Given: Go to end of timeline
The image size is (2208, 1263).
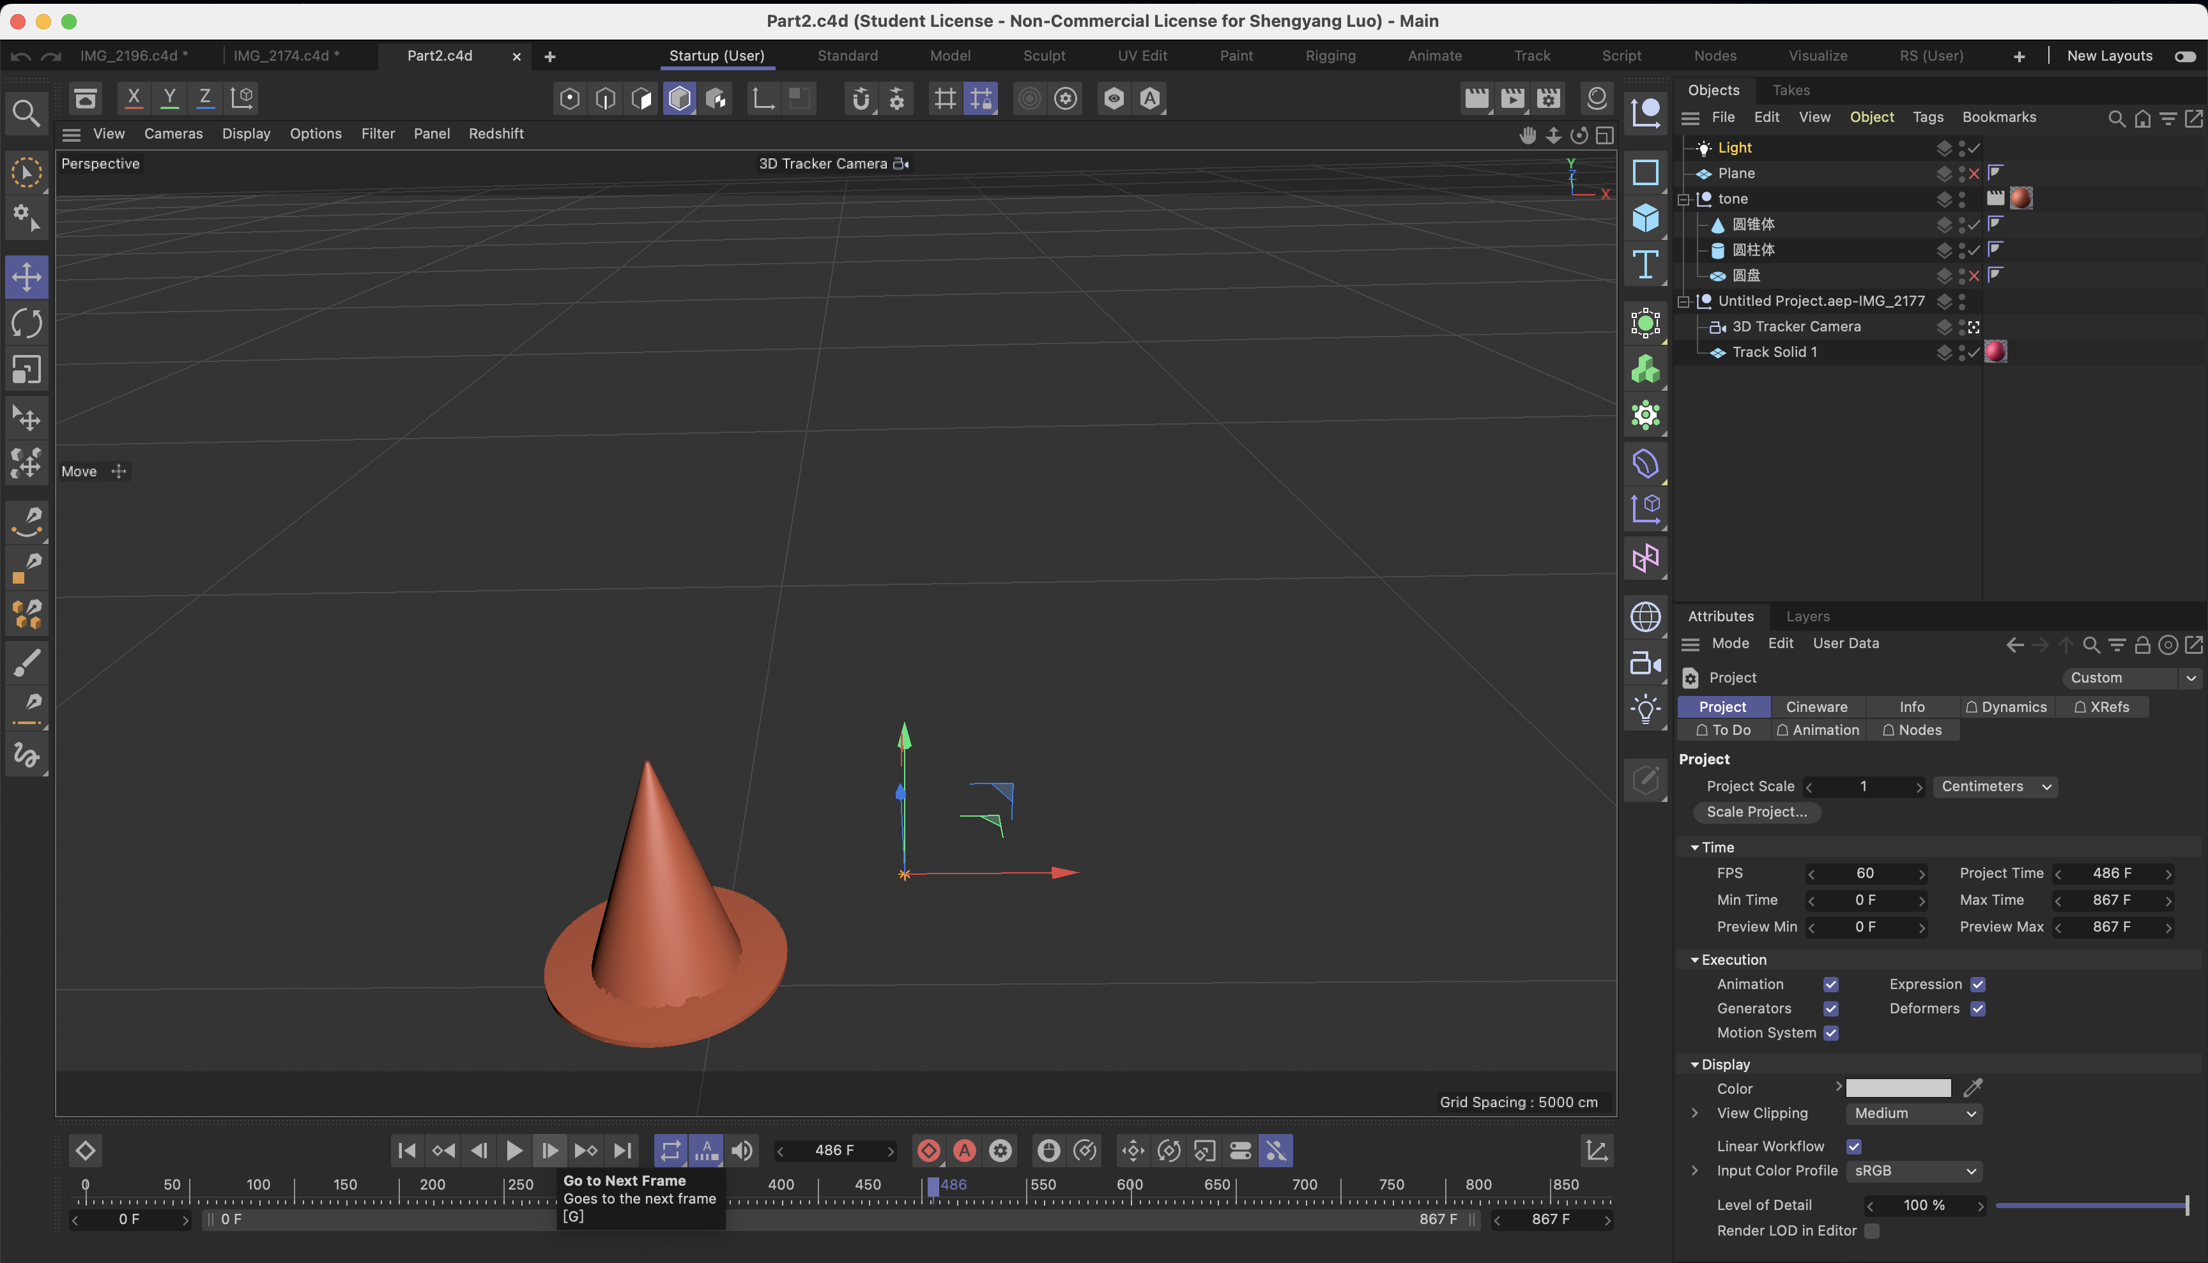Looking at the screenshot, I should (x=622, y=1150).
